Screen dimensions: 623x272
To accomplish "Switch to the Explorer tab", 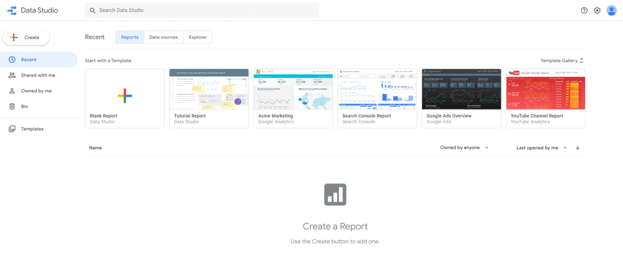I will point(198,37).
